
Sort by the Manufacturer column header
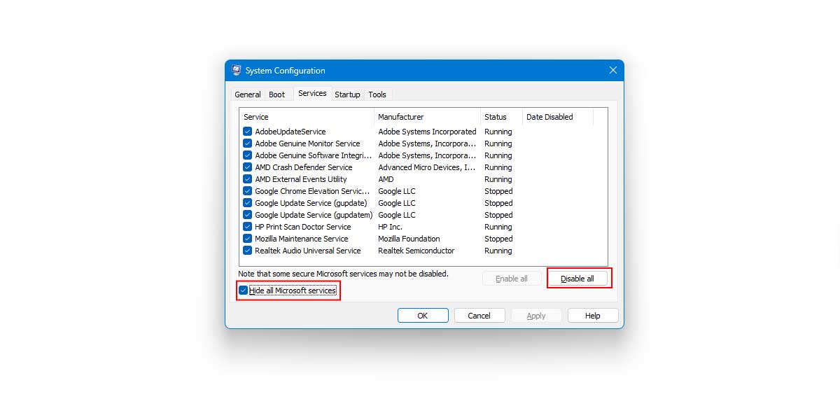tap(427, 117)
